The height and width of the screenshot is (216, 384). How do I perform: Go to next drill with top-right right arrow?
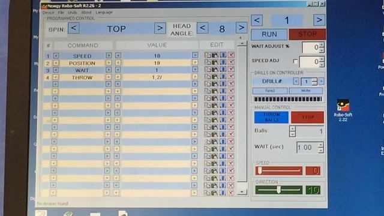click(x=319, y=20)
